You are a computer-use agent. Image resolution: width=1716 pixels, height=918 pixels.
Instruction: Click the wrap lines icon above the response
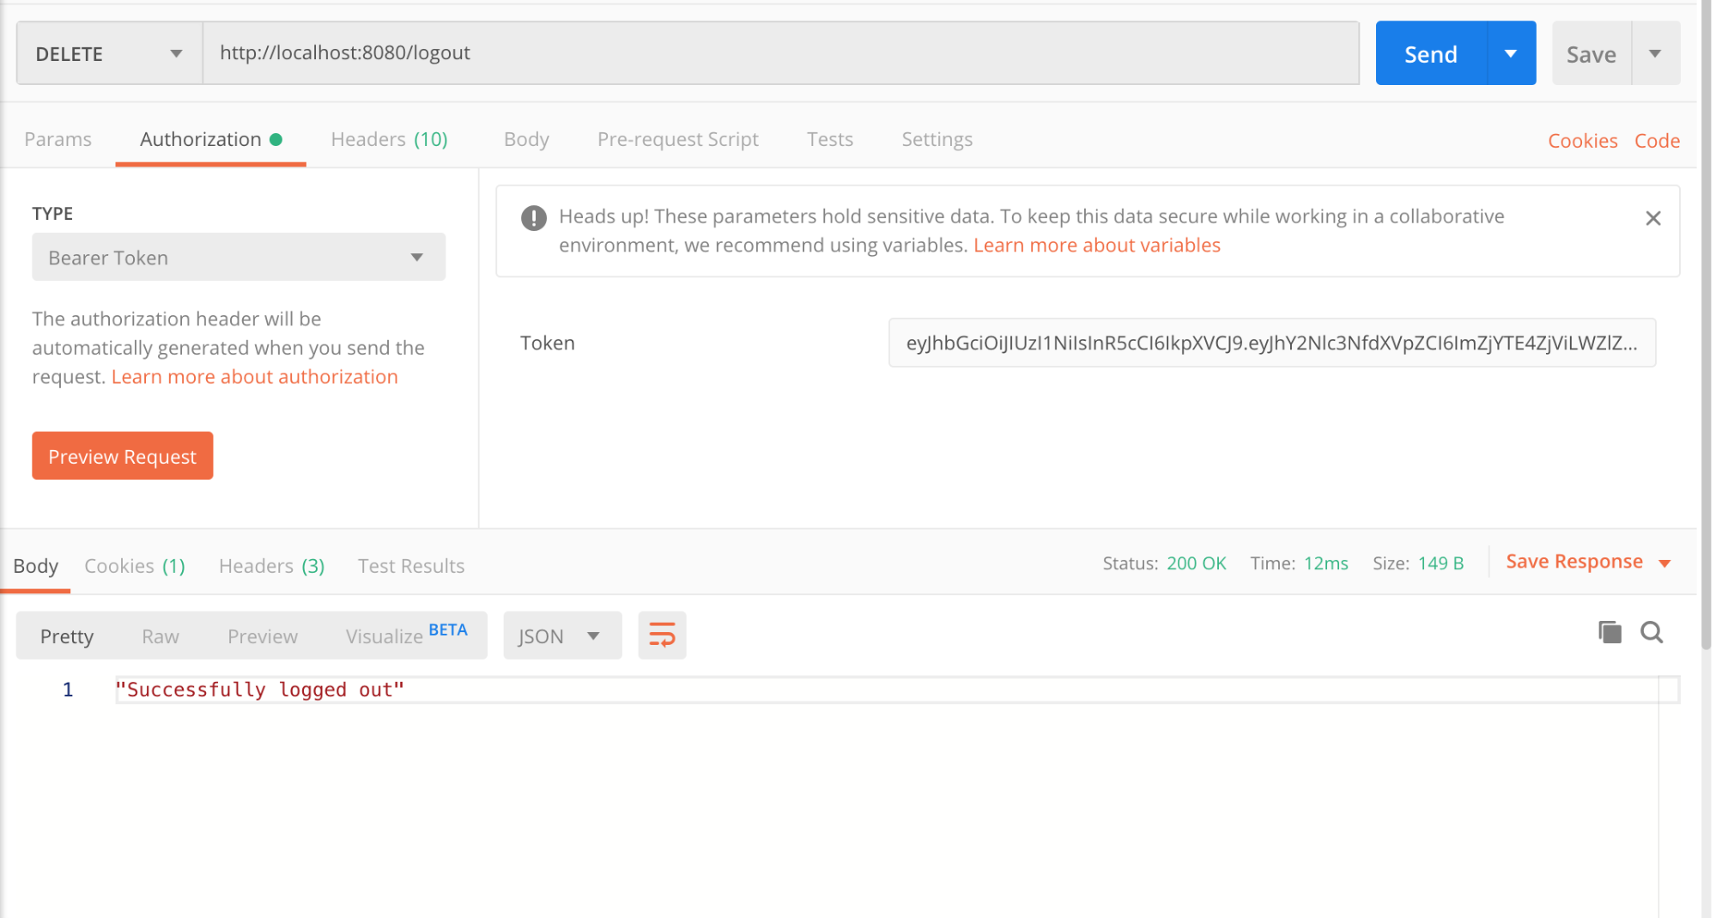[661, 635]
